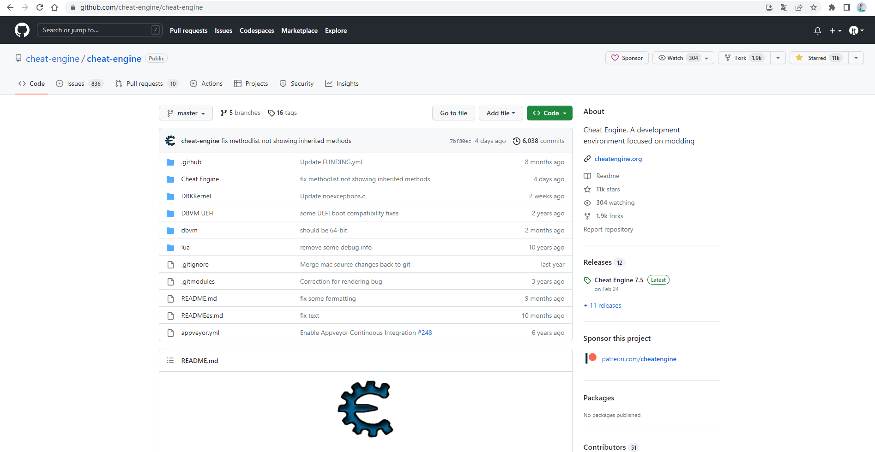
Task: Click the browser address bar URL
Action: [141, 7]
